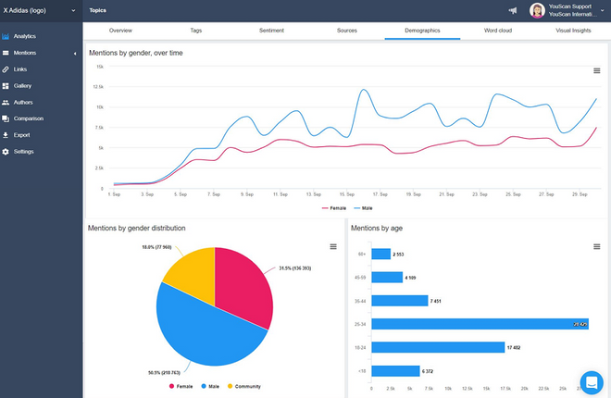This screenshot has height=398, width=611.
Task: Click the Export download icon
Action: 6,135
